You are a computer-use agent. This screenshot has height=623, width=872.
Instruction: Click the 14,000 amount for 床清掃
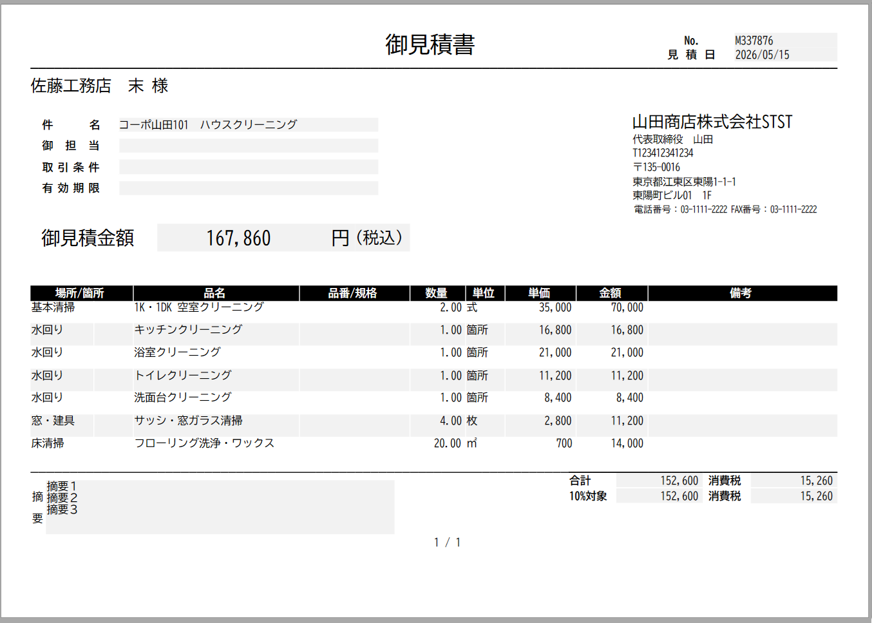point(627,443)
